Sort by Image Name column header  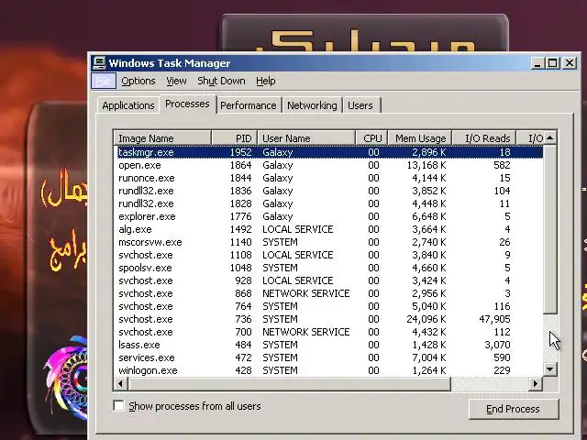click(x=162, y=138)
